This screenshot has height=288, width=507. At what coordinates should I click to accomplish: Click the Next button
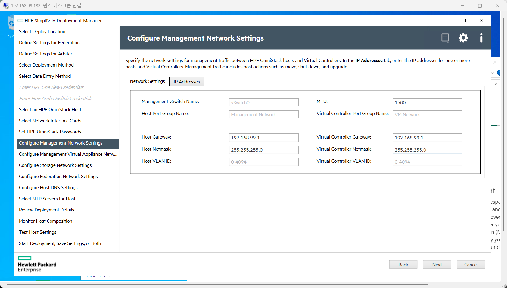437,265
